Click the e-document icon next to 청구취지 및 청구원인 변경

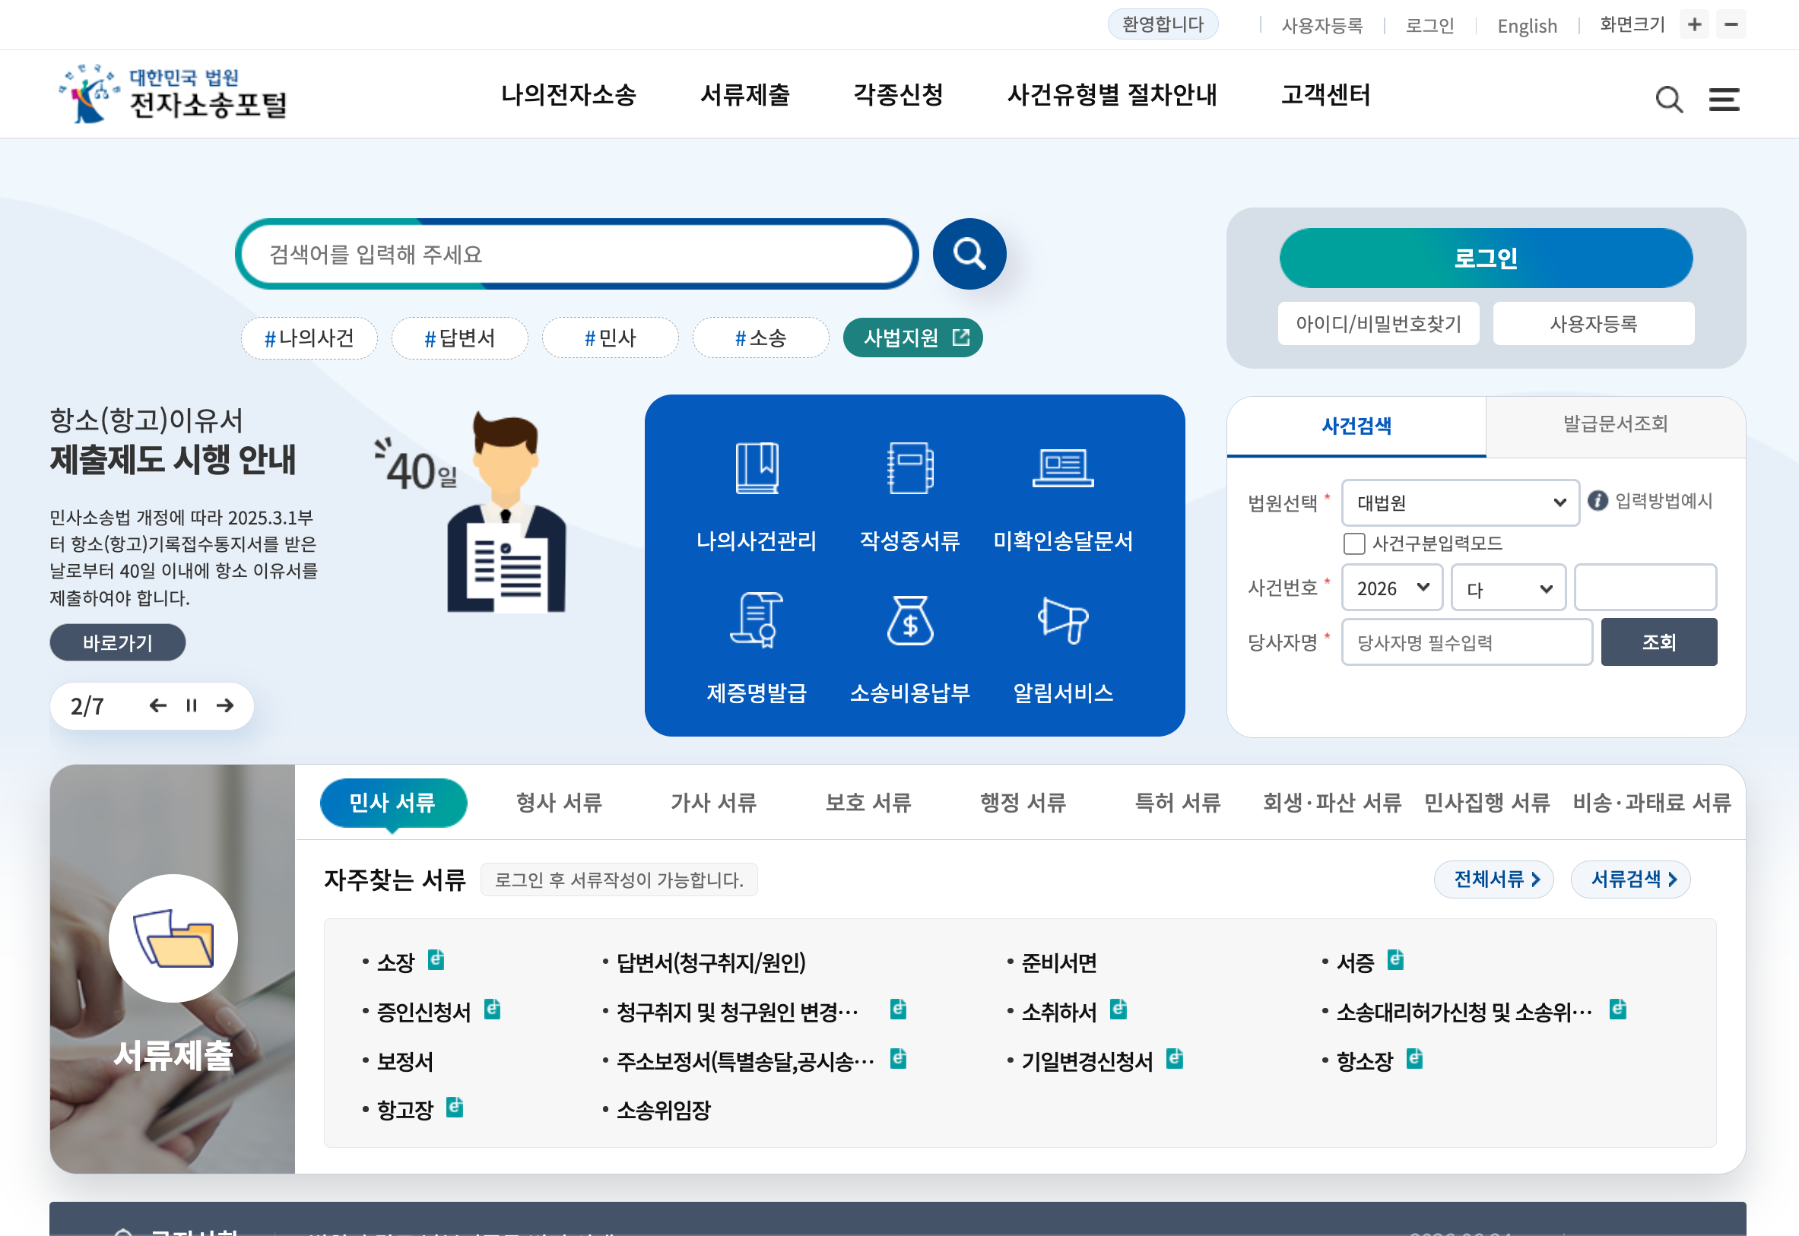(898, 1009)
